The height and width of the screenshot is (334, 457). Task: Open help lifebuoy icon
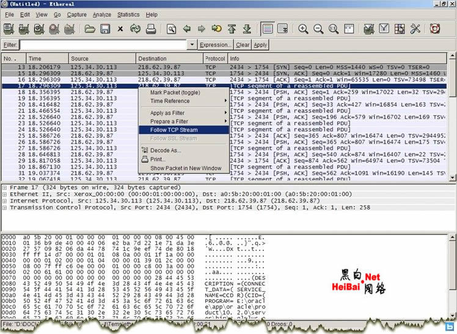click(434, 29)
